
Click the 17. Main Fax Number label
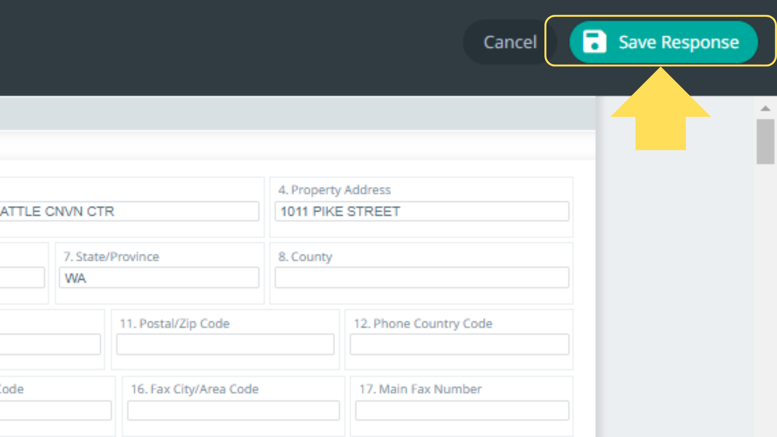pos(420,389)
